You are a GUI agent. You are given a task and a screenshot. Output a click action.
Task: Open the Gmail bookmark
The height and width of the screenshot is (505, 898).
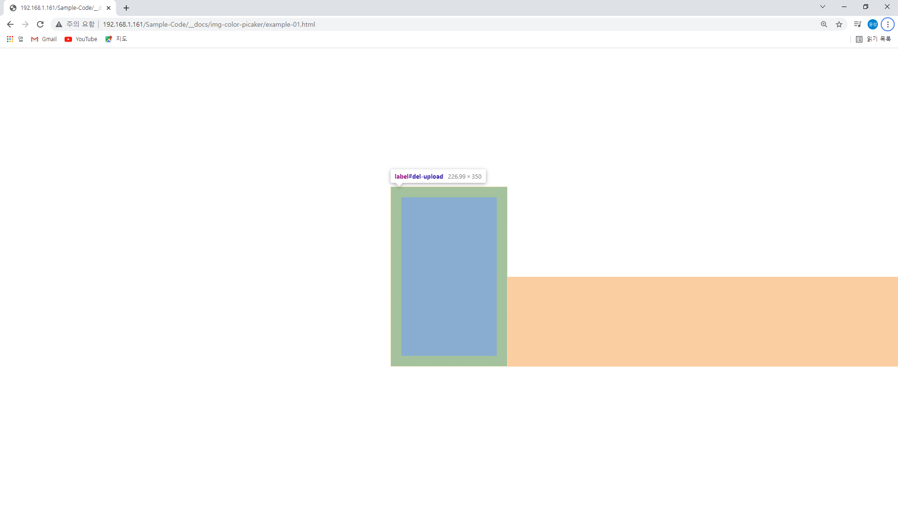point(44,39)
